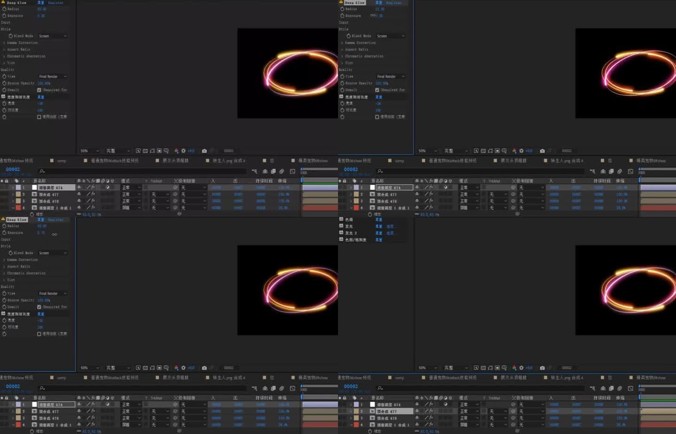Image resolution: width=676 pixels, height=434 pixels.
Task: Expand layer 预合成 478 arrow in top-left timeline
Action: pyautogui.click(x=13, y=201)
